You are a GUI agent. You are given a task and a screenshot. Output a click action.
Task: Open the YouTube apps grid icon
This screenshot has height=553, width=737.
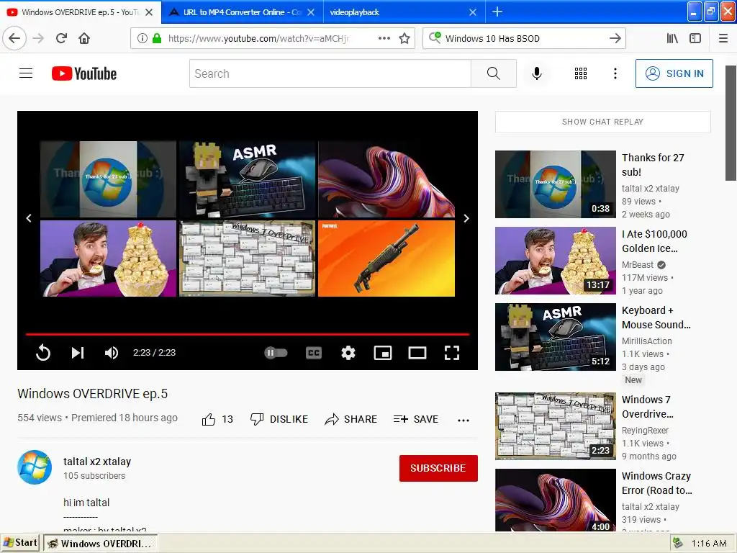click(x=581, y=73)
